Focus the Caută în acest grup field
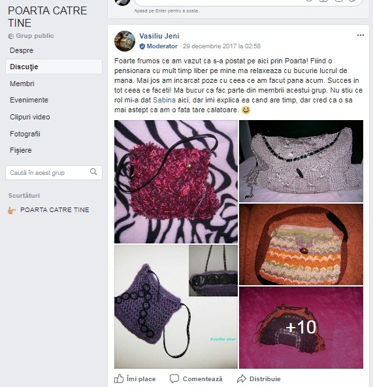 (54, 172)
